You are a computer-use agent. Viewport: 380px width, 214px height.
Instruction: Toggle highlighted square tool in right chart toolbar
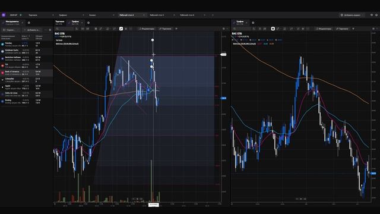tap(273, 29)
